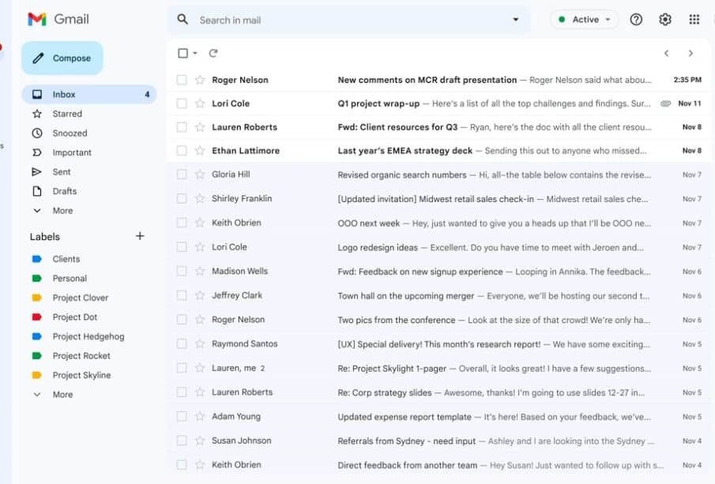Open the Project Clover label
This screenshot has height=484, width=715.
point(70,298)
